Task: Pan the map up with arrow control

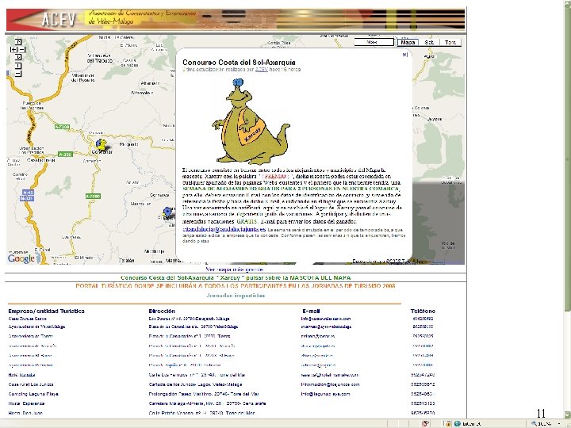Action: tap(18, 42)
